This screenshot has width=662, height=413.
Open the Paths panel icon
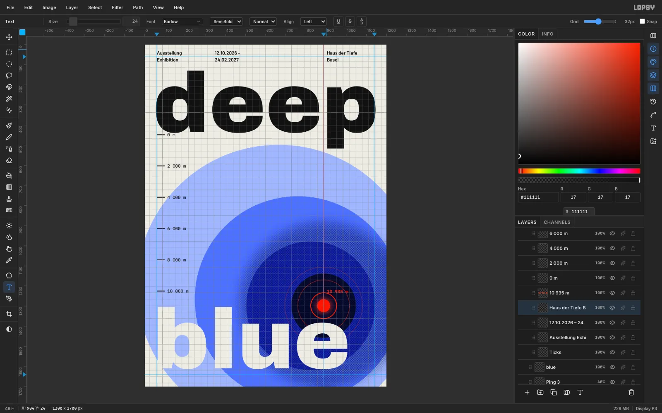(653, 115)
